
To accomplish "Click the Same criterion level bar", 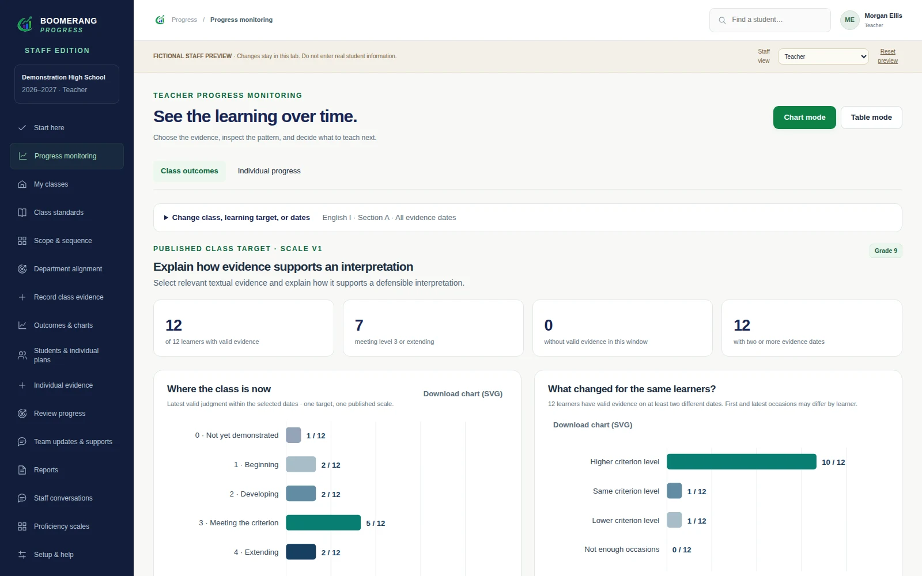I will click(x=674, y=491).
